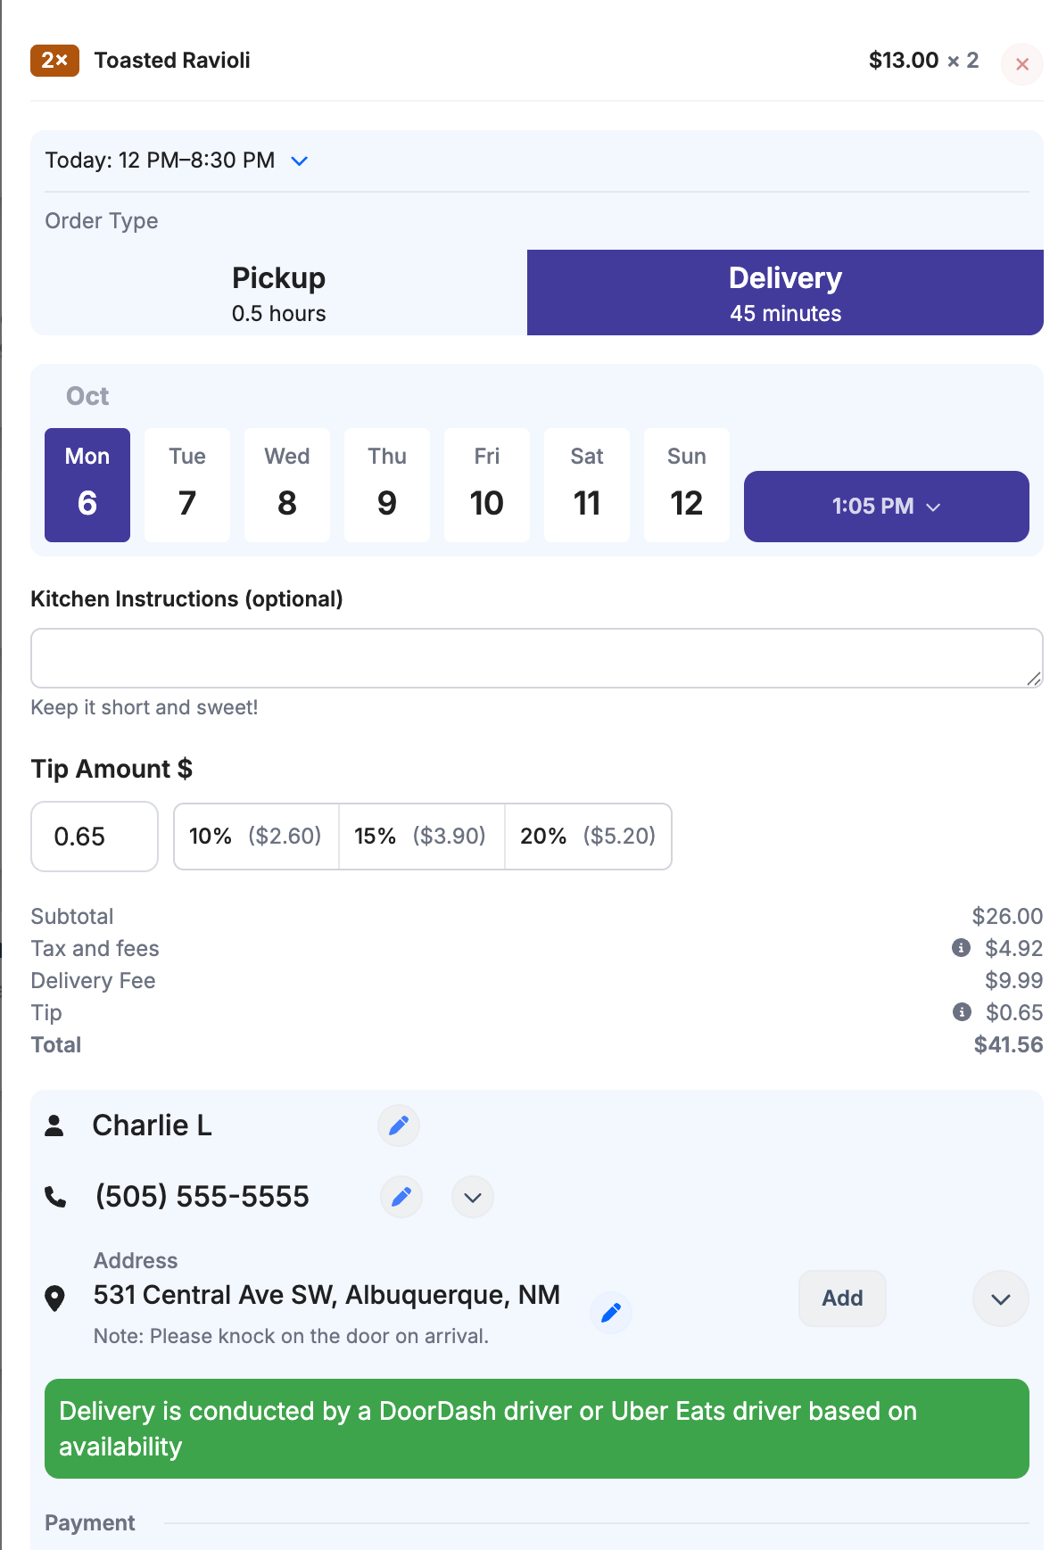Edit the delivery address
Viewport: 1058px width, 1550px height.
(611, 1312)
